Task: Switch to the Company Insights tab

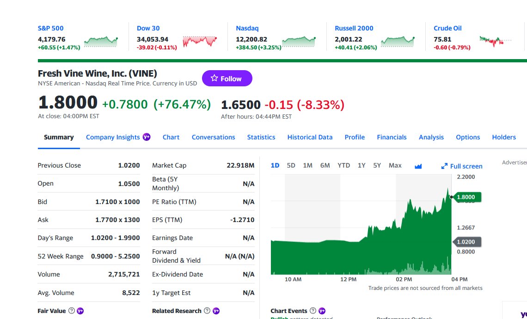Action: coord(113,137)
